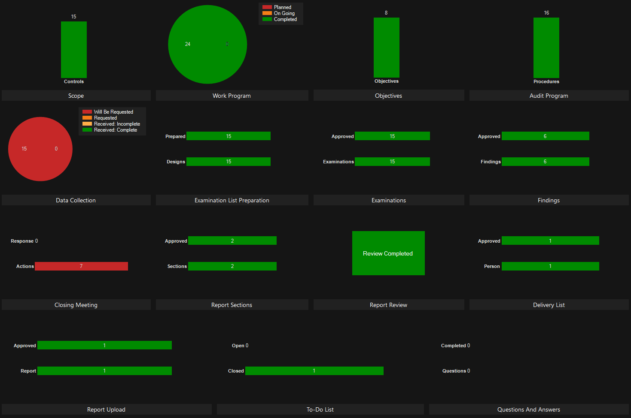Click the green Review Completed status box

(x=388, y=253)
